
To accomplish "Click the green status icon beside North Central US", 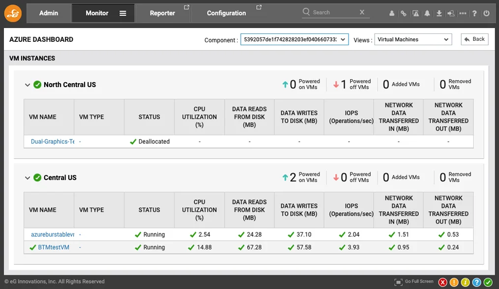I will coord(37,85).
